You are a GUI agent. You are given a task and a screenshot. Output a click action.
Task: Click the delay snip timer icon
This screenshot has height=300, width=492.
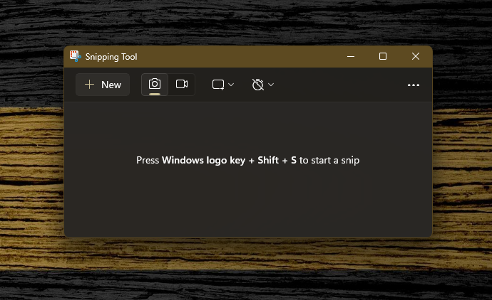click(x=258, y=85)
